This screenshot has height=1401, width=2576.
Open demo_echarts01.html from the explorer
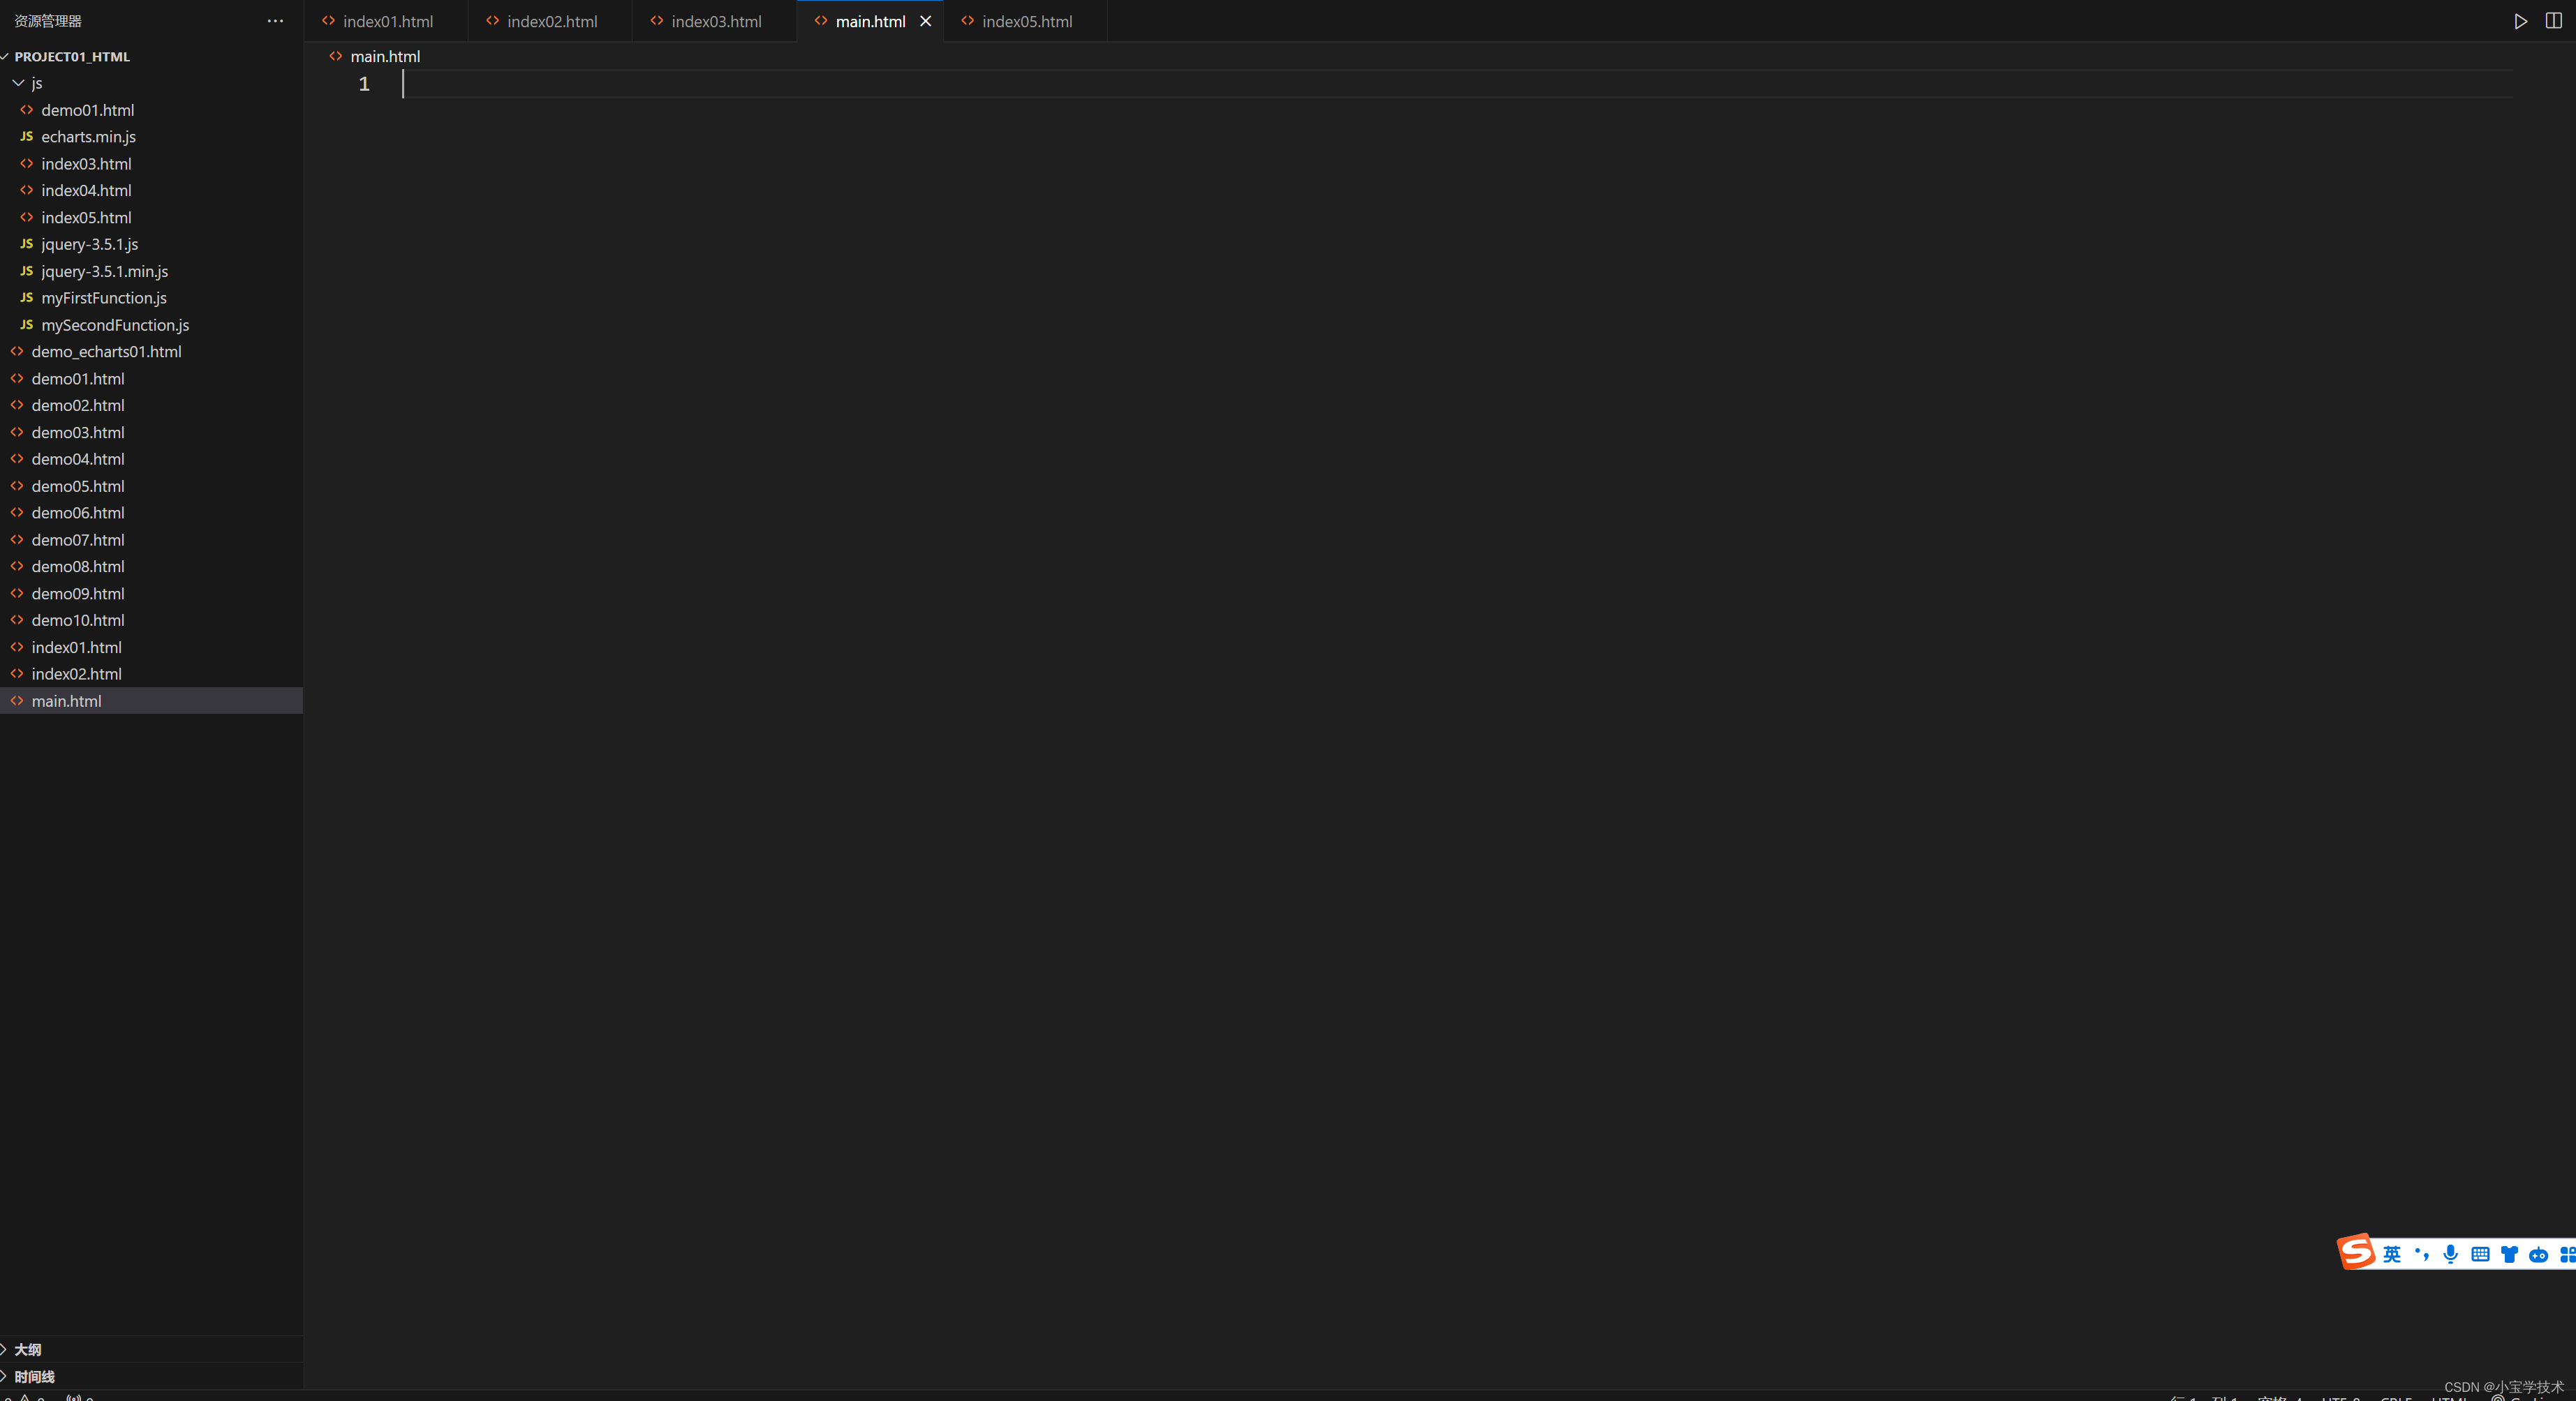pyautogui.click(x=106, y=352)
